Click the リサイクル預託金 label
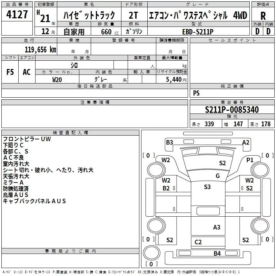The image size is (276, 276). tap(172, 72)
